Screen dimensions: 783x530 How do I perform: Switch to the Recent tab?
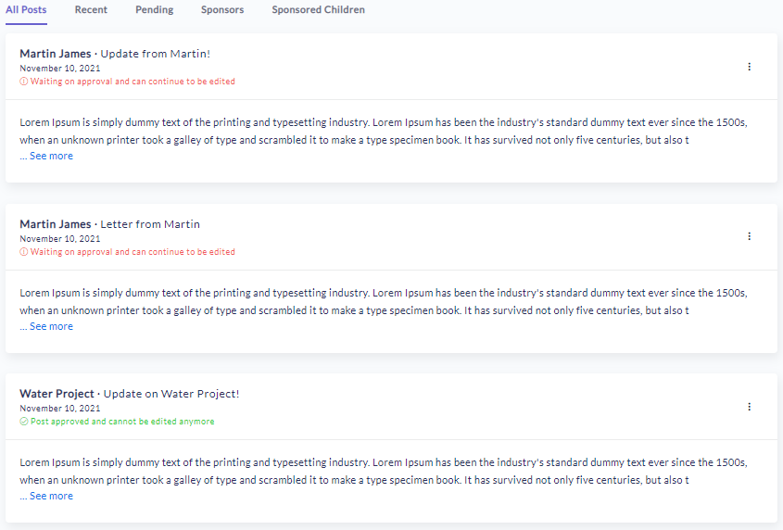point(91,10)
